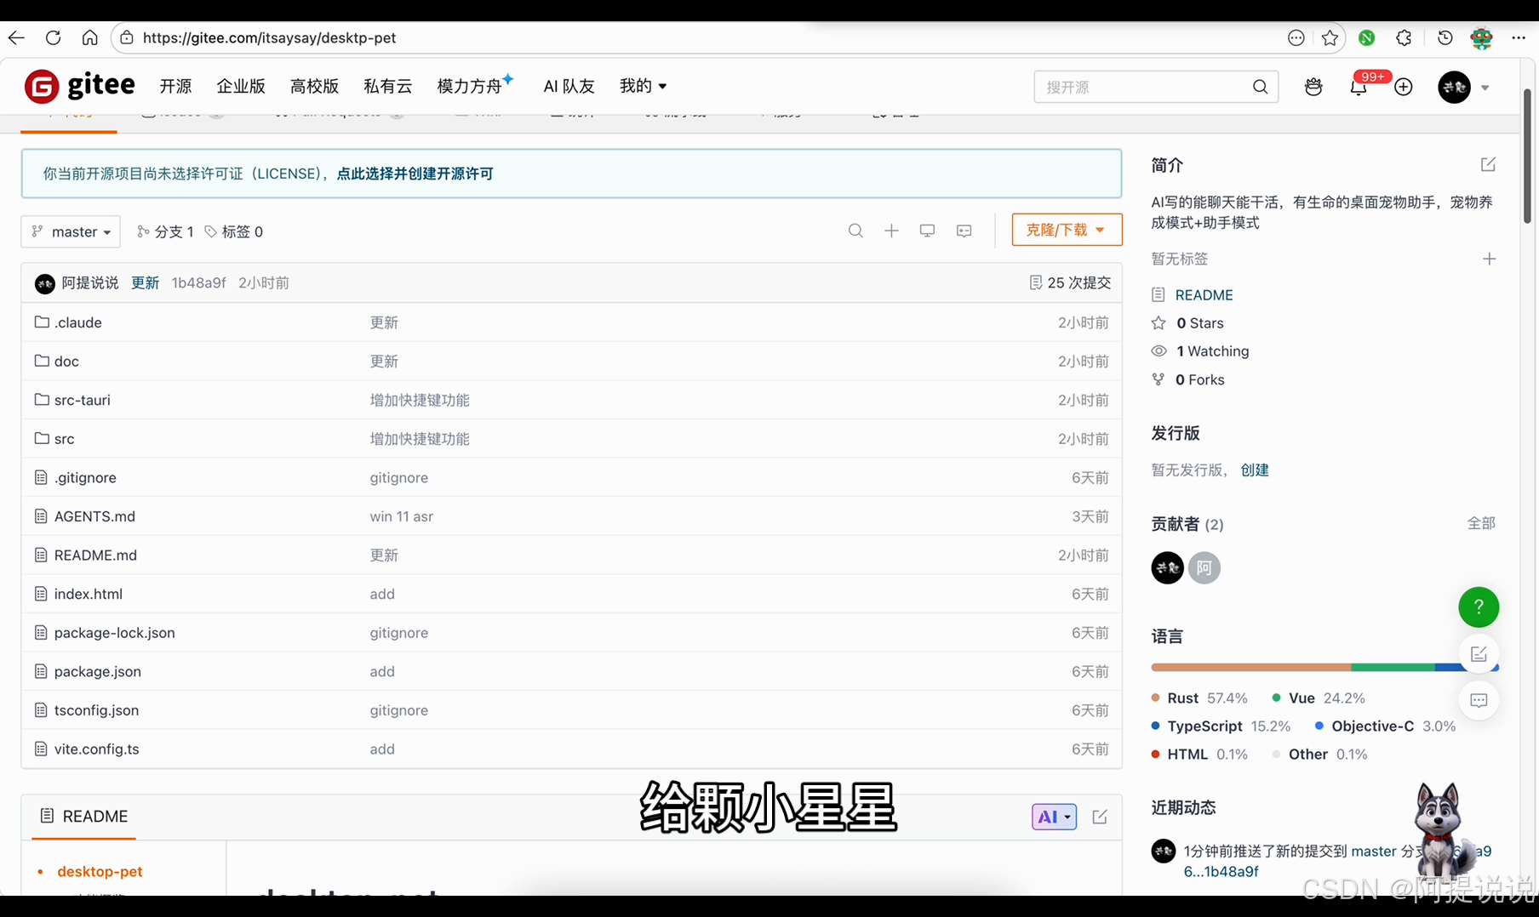Open the 私有云 nav item
The height and width of the screenshot is (917, 1539).
coord(387,86)
